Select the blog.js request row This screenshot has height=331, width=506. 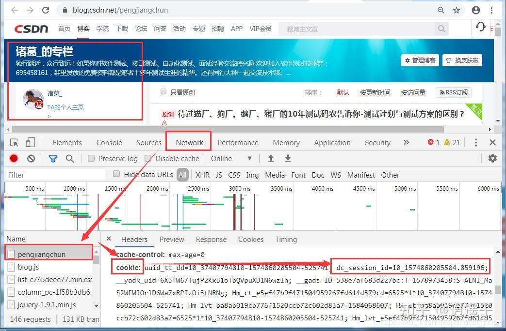click(x=49, y=267)
